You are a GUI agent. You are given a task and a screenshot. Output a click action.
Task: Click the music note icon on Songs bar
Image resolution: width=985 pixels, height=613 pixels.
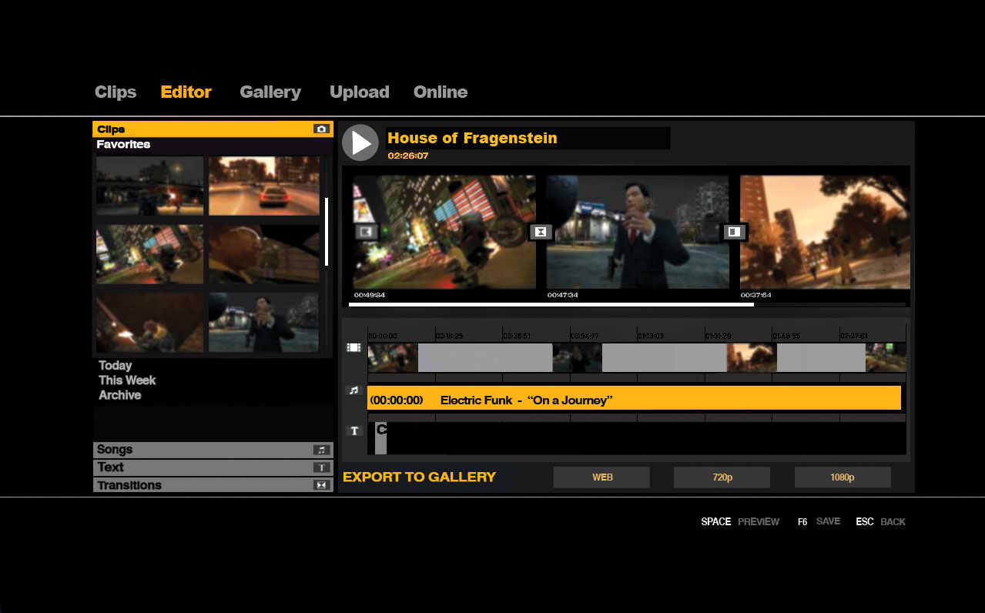[x=321, y=450]
